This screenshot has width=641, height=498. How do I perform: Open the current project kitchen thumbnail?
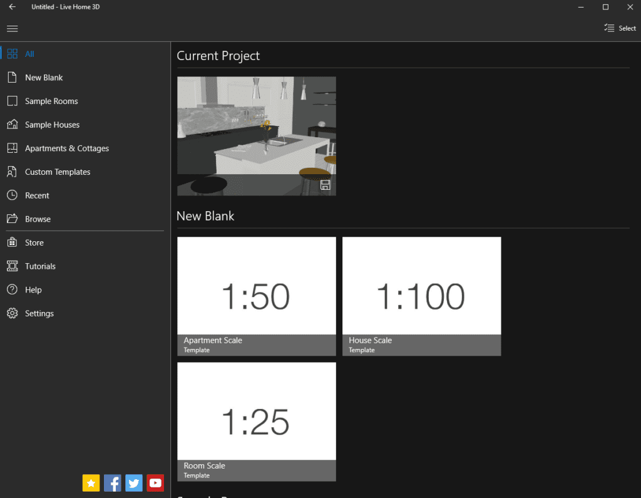(x=256, y=136)
